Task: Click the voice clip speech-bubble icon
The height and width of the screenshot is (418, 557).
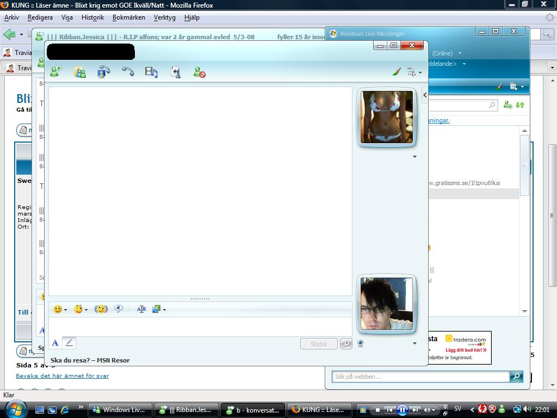Action: 119,309
